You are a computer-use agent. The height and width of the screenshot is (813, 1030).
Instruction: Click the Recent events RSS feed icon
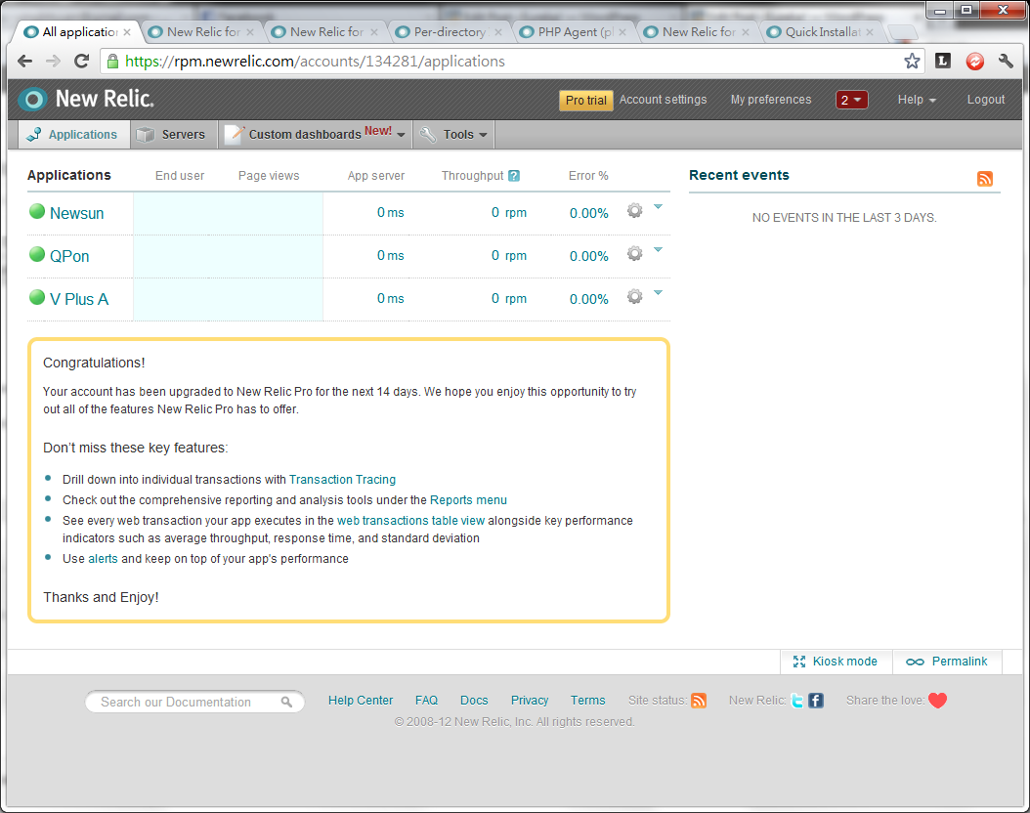coord(985,178)
